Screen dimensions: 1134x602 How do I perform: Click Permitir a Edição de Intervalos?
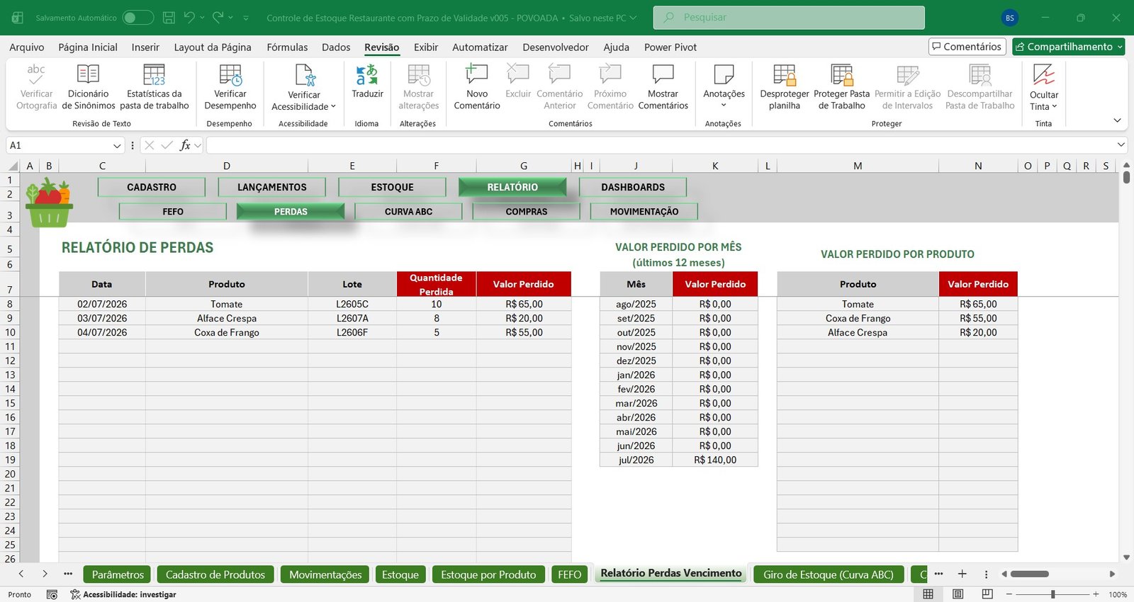pyautogui.click(x=907, y=86)
